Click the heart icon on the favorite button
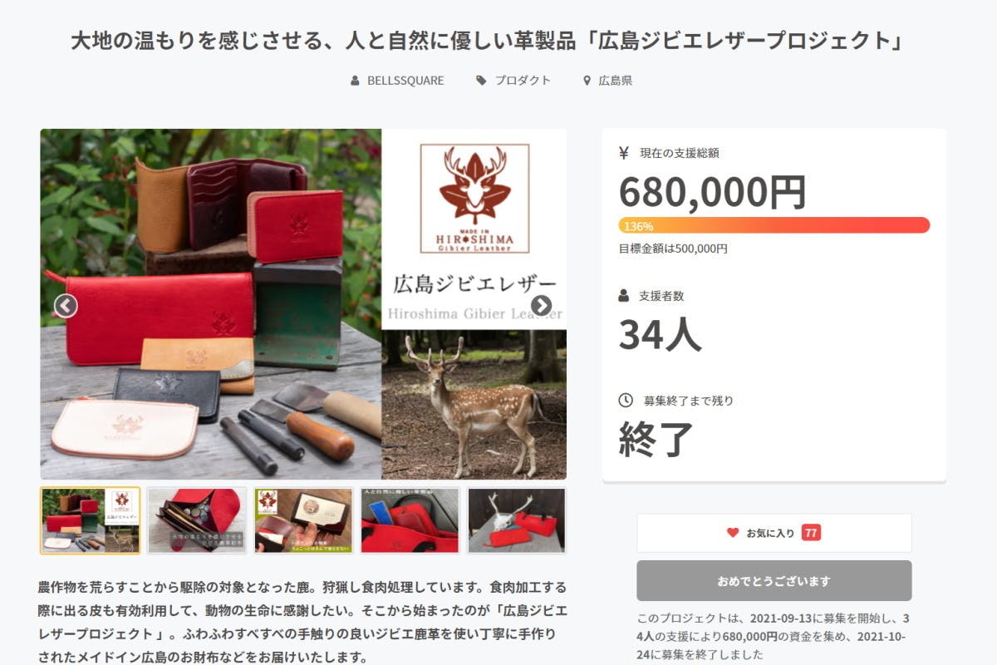Viewport: 997px width, 665px height. click(x=733, y=533)
